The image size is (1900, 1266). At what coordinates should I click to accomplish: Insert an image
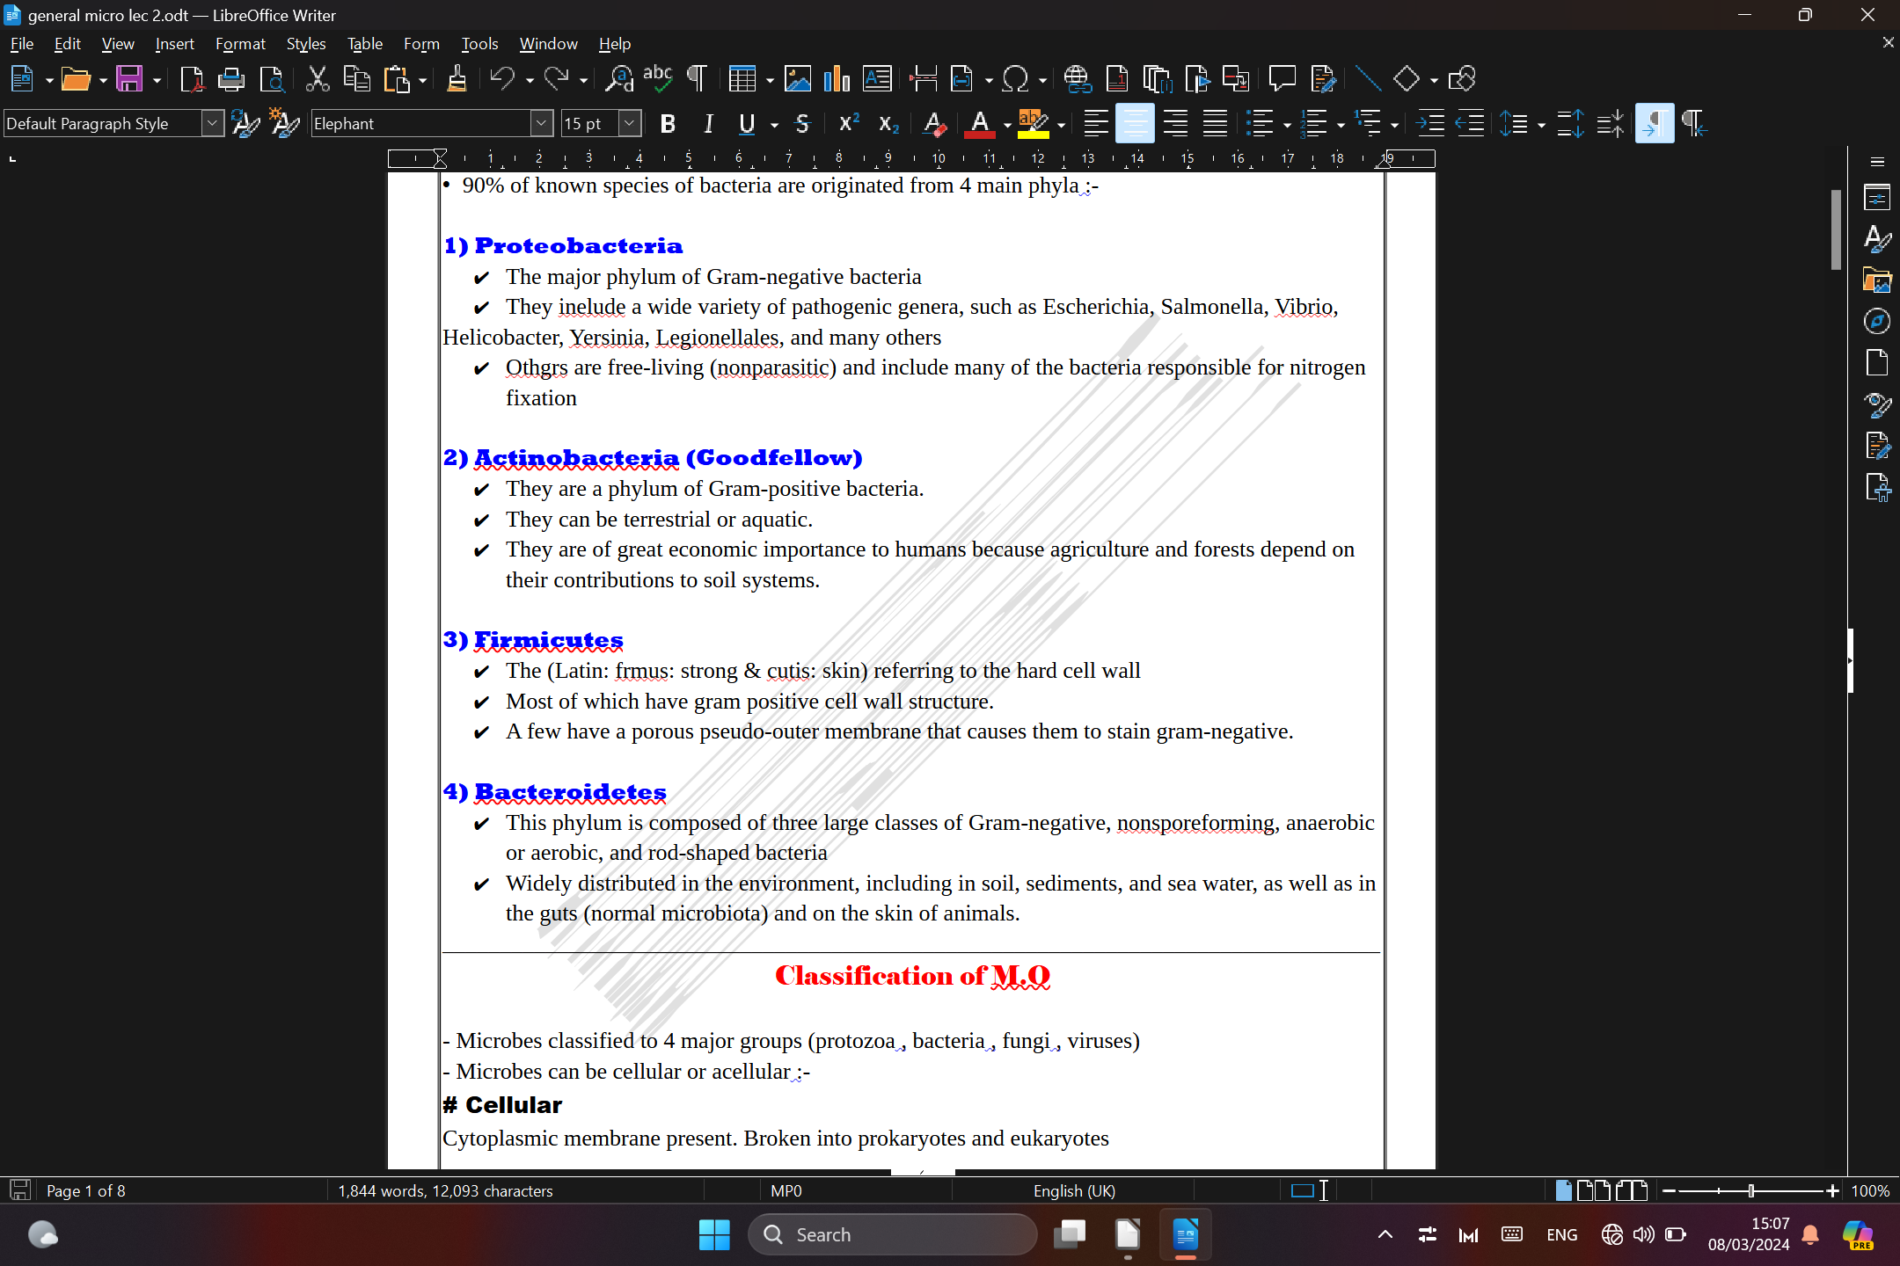798,79
